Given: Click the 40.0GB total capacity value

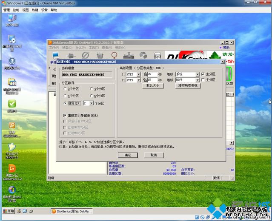Looking at the screenshot, I should coord(171,170).
